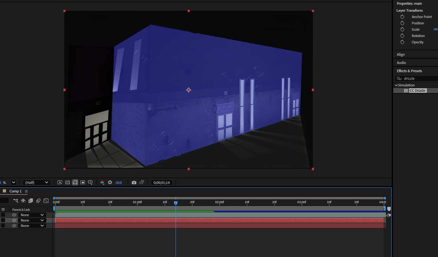Viewport: 438px width, 257px height.
Task: Take a Snapshot of the composition
Action: point(134,182)
